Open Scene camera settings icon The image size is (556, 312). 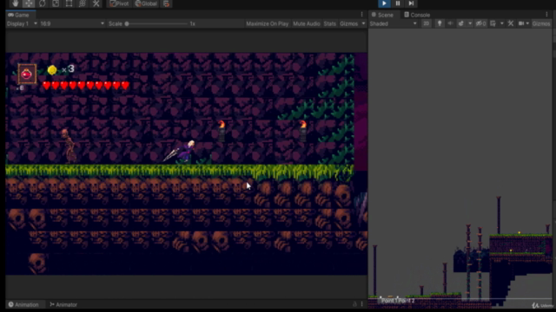click(x=521, y=23)
